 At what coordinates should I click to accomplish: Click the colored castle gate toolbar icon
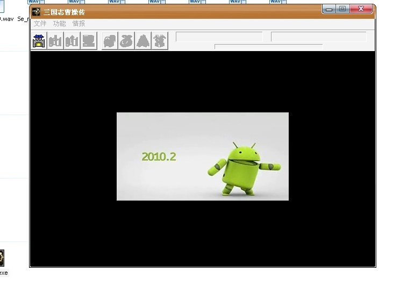coord(39,41)
